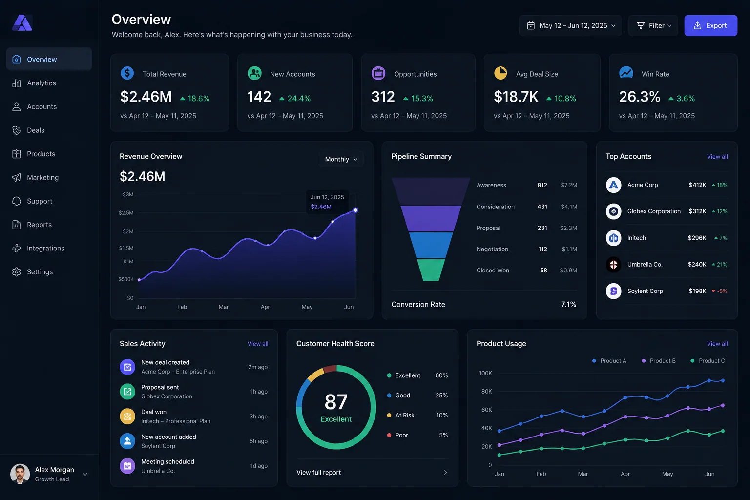Select the Deals tag icon in sidebar
This screenshot has width=750, height=500.
[16, 130]
